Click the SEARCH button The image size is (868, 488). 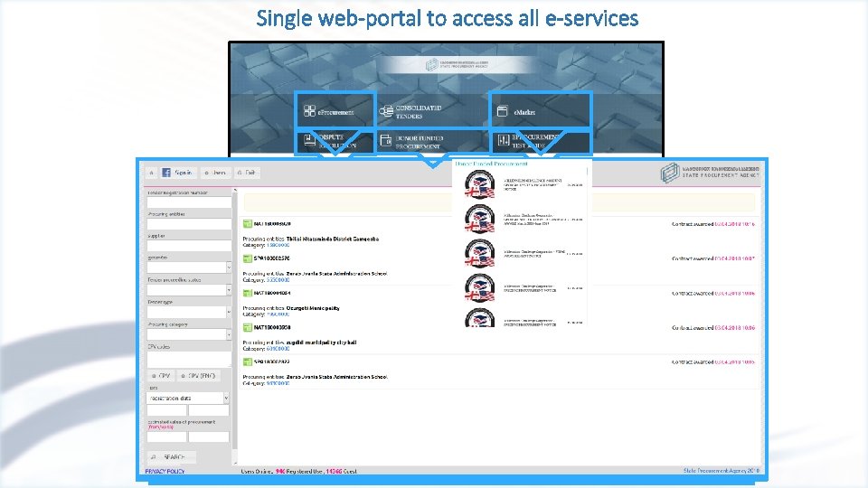171,457
